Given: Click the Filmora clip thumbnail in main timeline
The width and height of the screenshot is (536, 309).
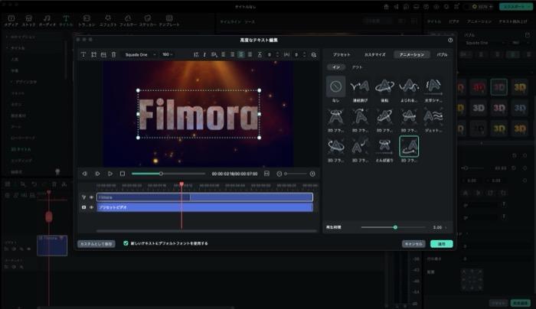Looking at the screenshot, I should 52,246.
